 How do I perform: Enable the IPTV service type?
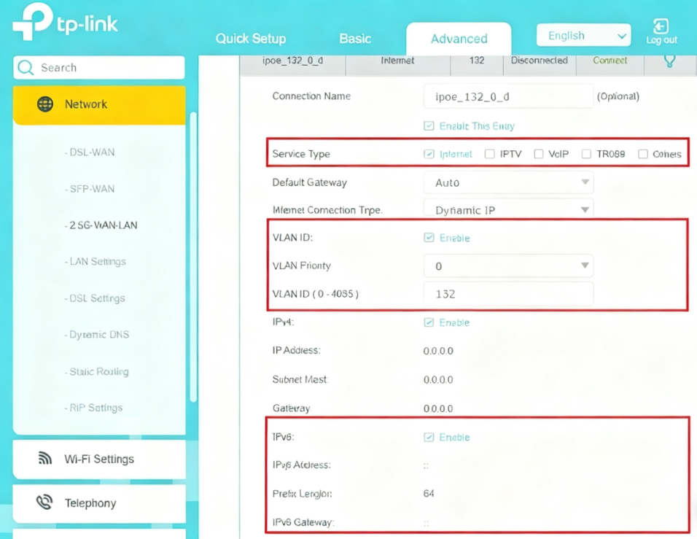[489, 154]
